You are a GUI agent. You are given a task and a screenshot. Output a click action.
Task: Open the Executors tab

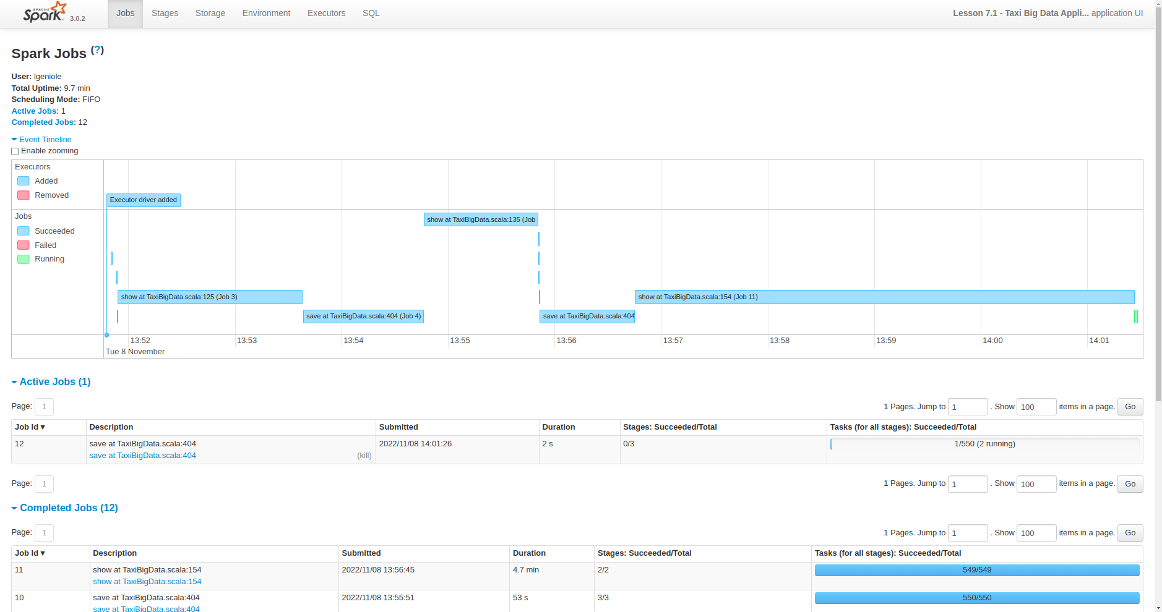tap(327, 13)
